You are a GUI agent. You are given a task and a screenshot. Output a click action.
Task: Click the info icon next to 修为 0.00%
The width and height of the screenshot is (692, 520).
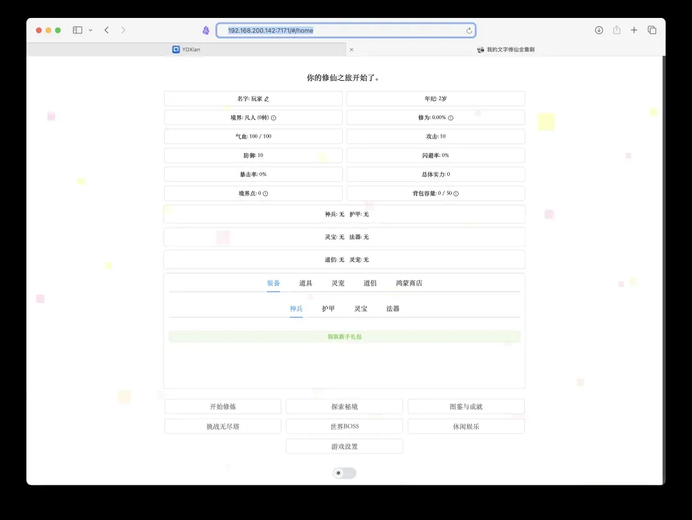point(450,118)
